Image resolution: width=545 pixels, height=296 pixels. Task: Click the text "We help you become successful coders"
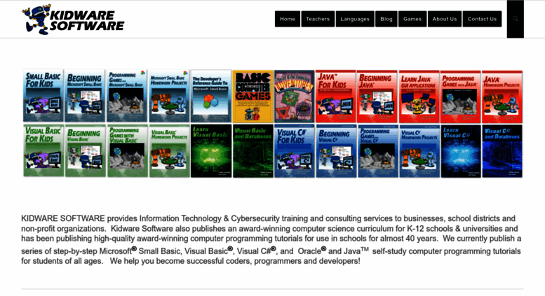181,261
